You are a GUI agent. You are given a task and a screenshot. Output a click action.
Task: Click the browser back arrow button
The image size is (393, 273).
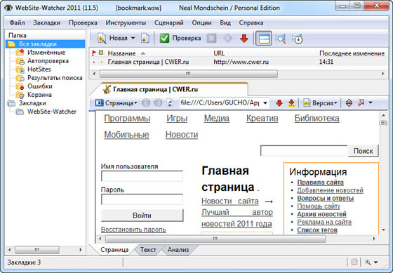click(146, 103)
